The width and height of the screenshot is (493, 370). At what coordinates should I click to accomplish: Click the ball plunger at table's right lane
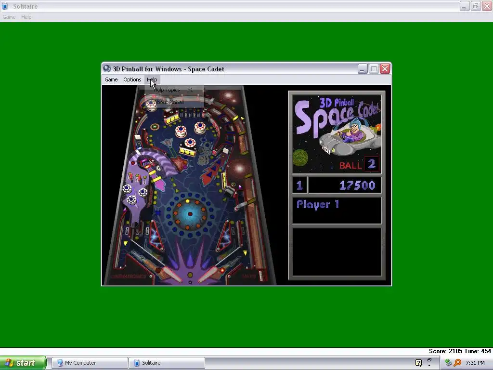point(261,276)
